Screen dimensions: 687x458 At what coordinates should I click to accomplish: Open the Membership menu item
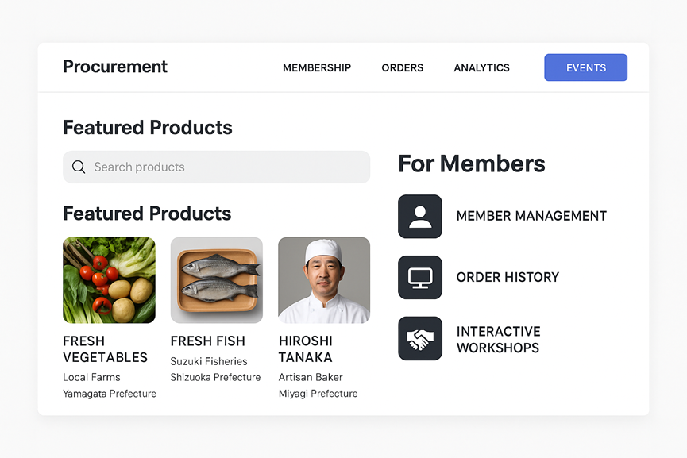[317, 68]
